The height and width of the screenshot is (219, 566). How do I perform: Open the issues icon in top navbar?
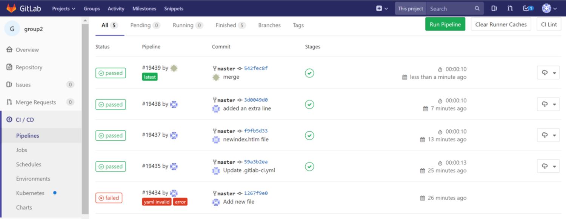coord(494,8)
